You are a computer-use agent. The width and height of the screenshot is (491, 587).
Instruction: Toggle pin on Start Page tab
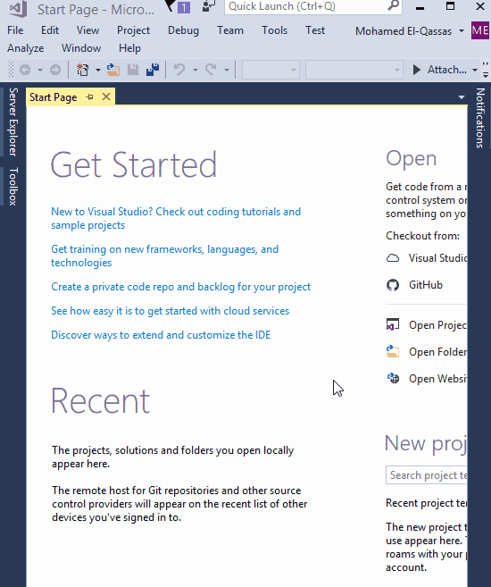coord(89,97)
